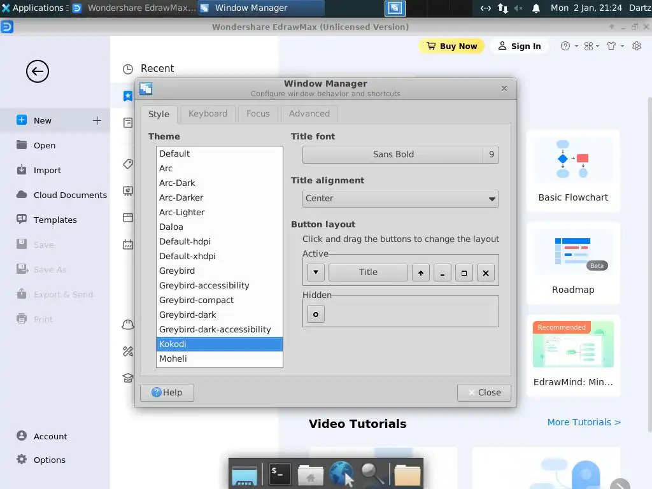This screenshot has width=652, height=489.
Task: Switch to Wondershare EdrawMax in the taskbar
Action: 134,8
